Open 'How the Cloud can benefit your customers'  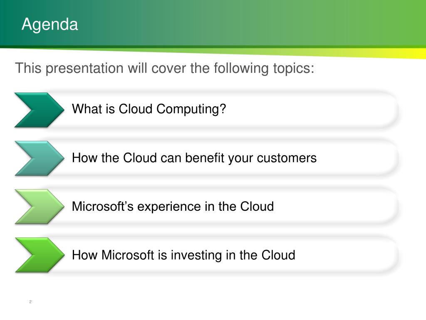click(194, 158)
